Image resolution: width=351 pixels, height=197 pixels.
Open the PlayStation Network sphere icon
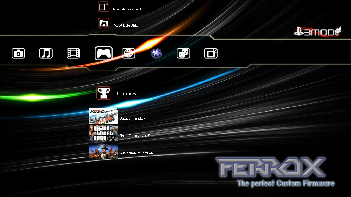(156, 53)
